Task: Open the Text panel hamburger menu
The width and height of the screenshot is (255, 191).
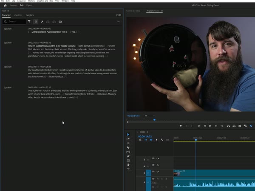Action: point(8,11)
